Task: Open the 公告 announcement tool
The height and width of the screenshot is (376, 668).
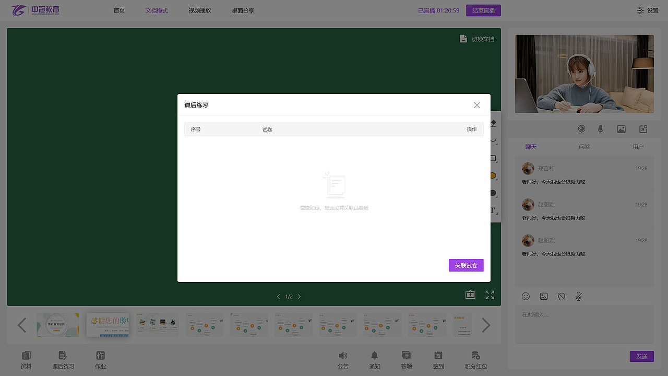Action: [343, 360]
